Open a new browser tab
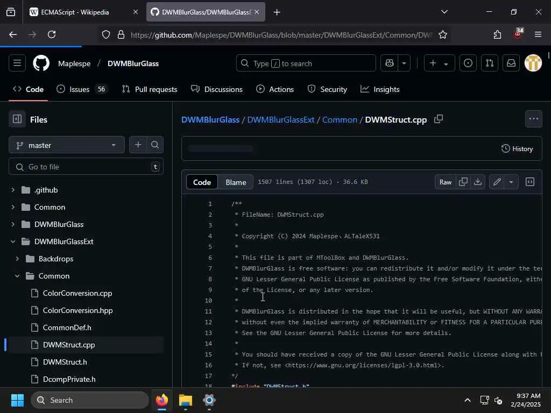 pyautogui.click(x=277, y=12)
